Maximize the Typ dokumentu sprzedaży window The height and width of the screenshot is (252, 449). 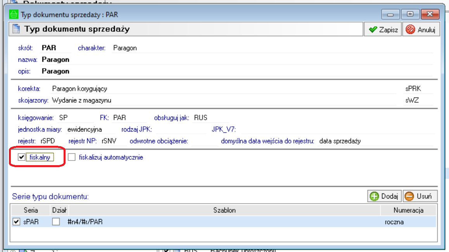(409, 15)
